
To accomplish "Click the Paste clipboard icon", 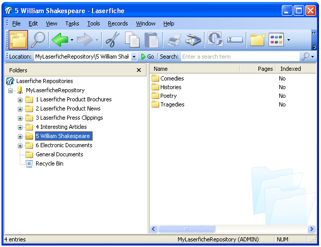I will [152, 40].
